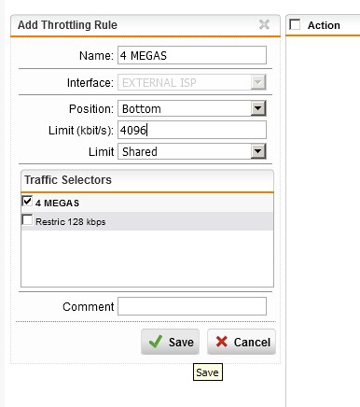Click the Add Throttling Rule title bar
This screenshot has width=360, height=407.
tap(145, 25)
